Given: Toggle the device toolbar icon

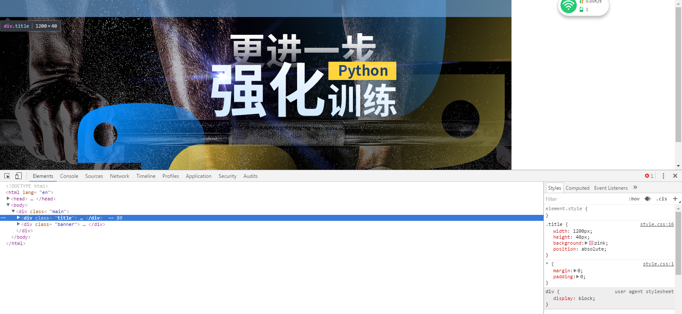Looking at the screenshot, I should (18, 176).
